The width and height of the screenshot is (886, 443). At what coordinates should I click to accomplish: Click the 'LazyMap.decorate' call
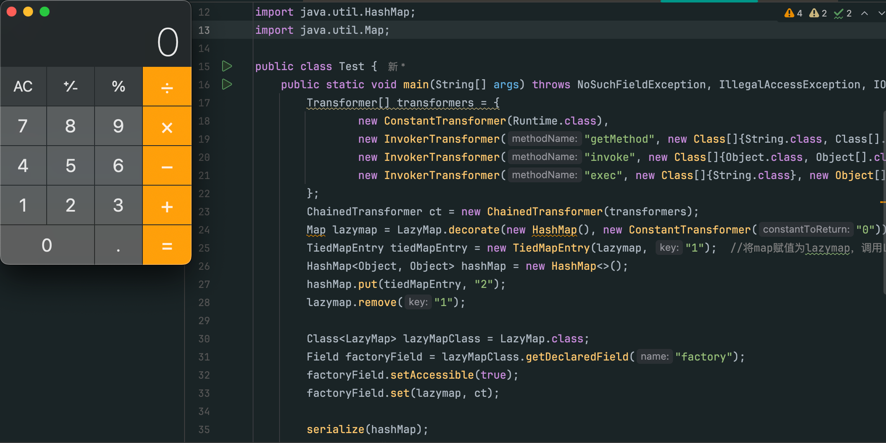point(448,230)
